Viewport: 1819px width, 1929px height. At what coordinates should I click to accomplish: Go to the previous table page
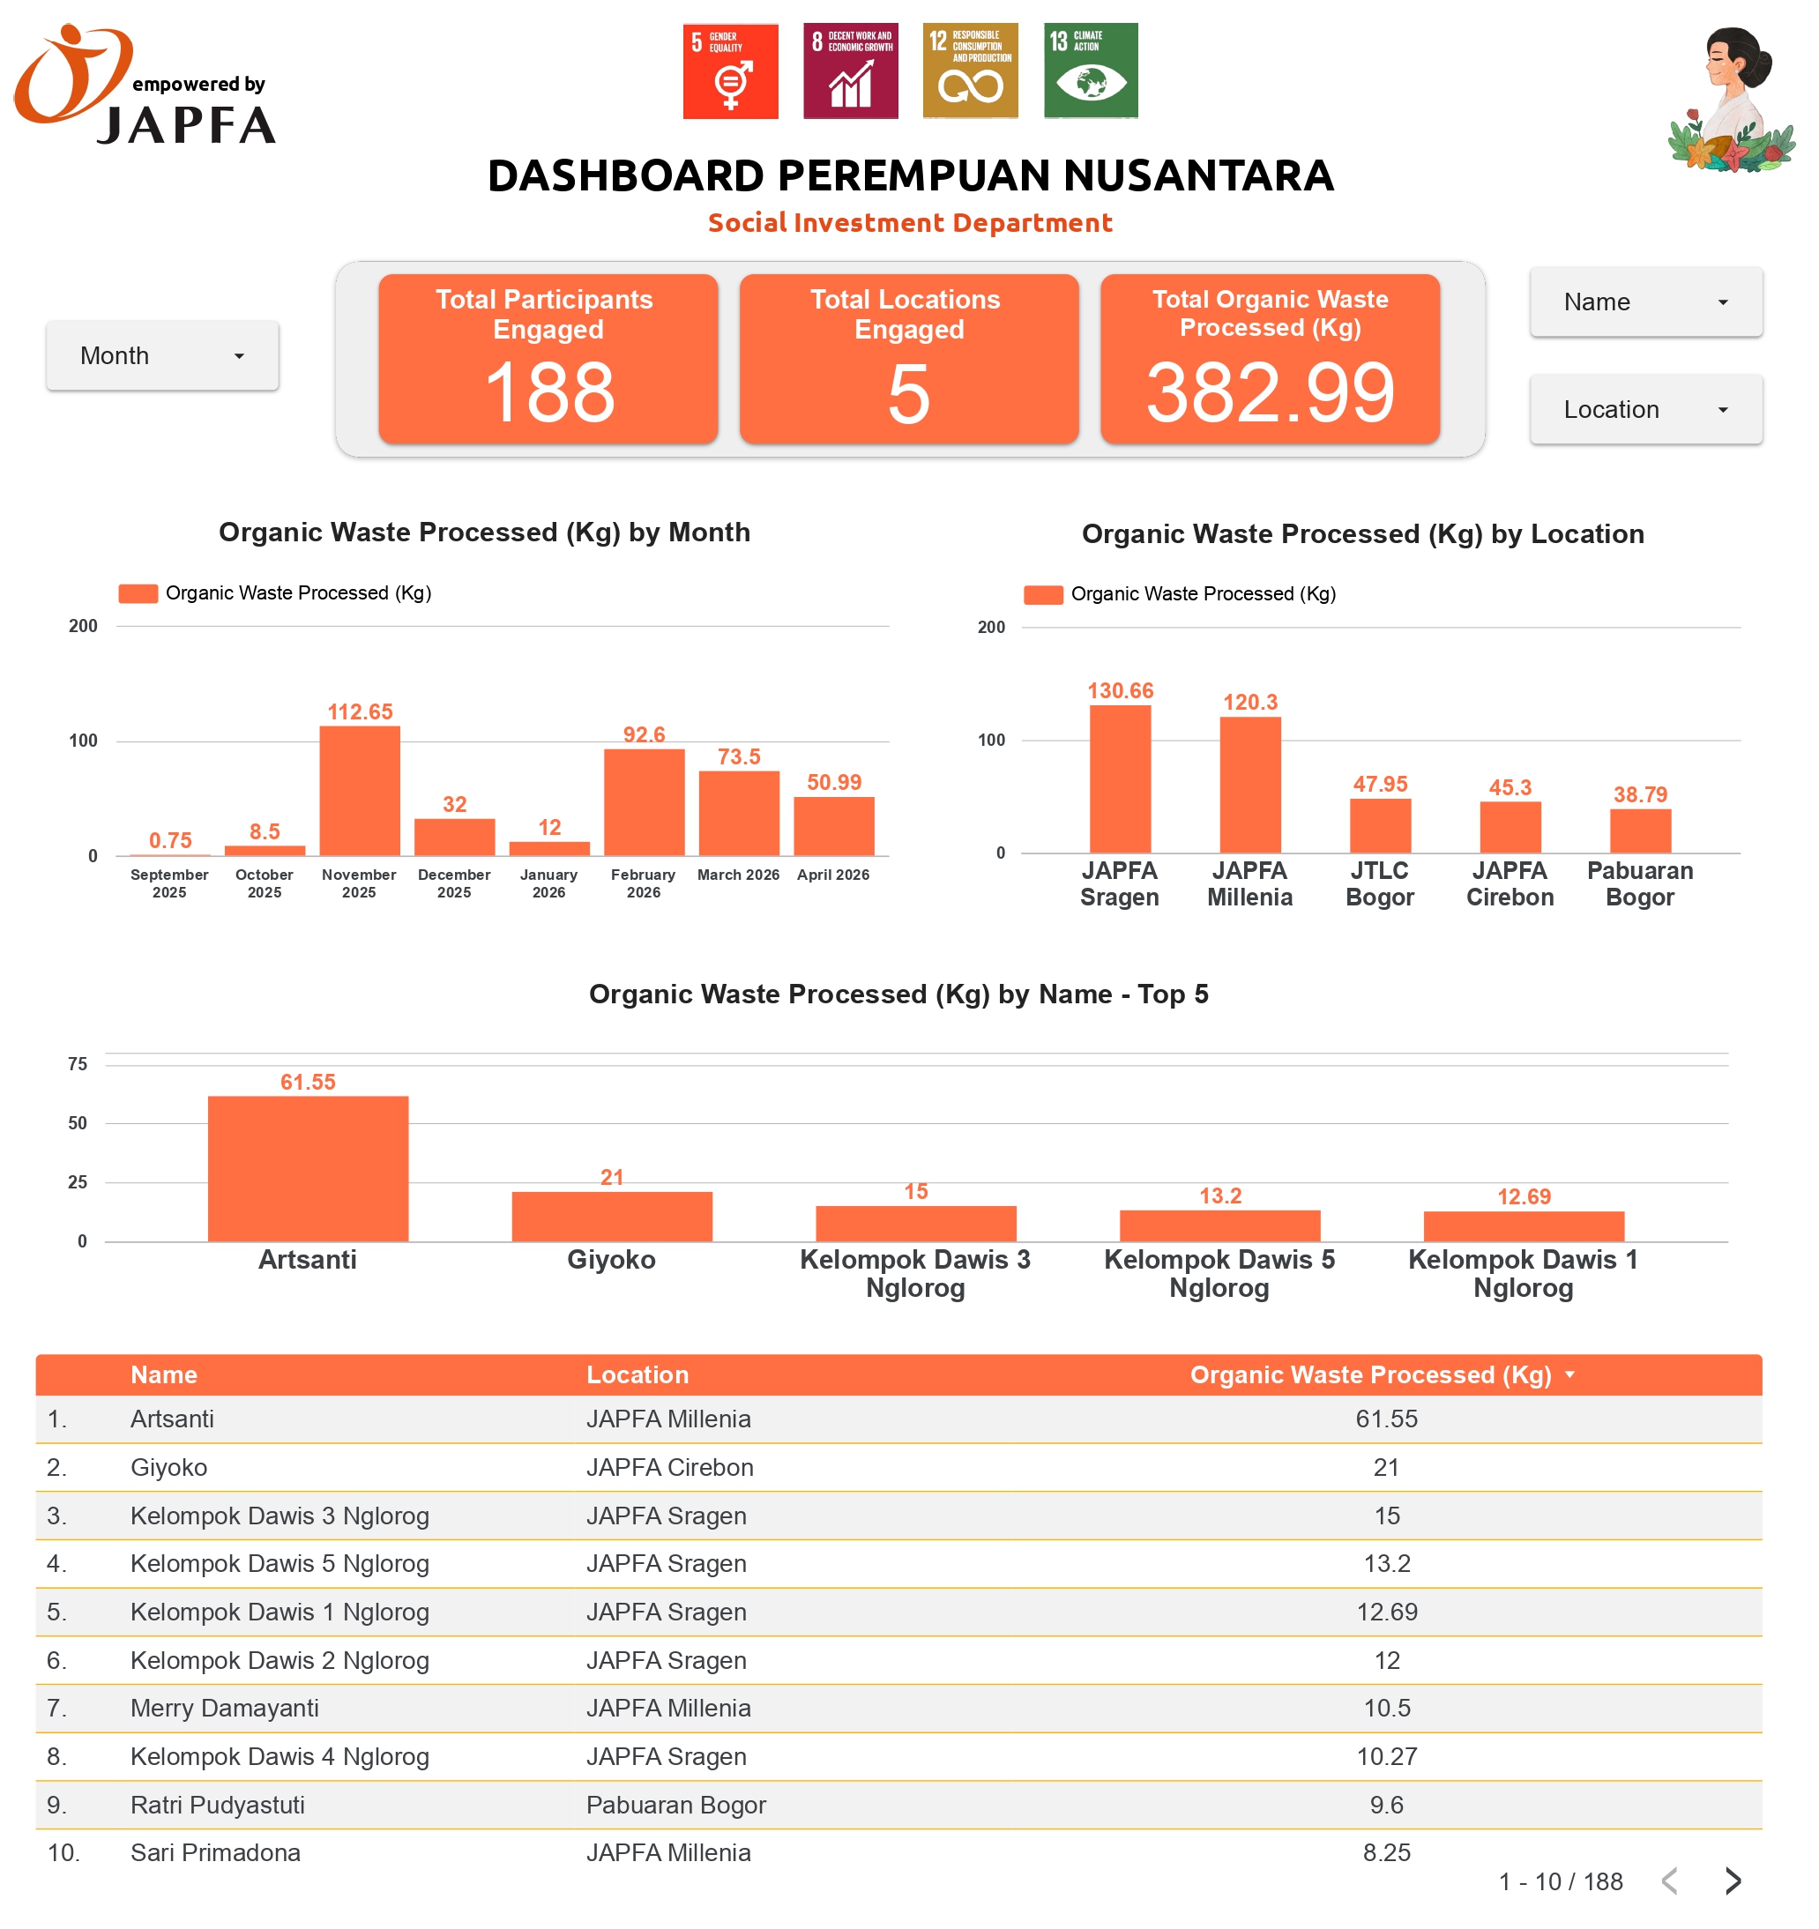click(x=1673, y=1880)
